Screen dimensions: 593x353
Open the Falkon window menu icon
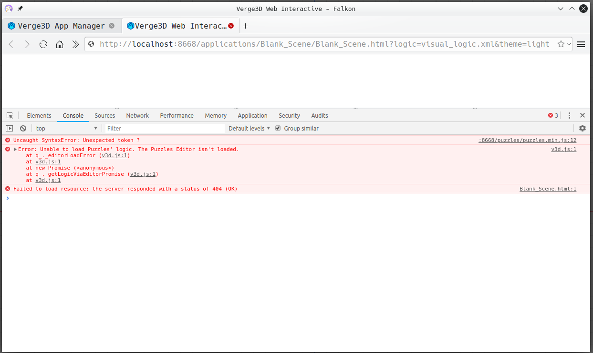pyautogui.click(x=9, y=9)
